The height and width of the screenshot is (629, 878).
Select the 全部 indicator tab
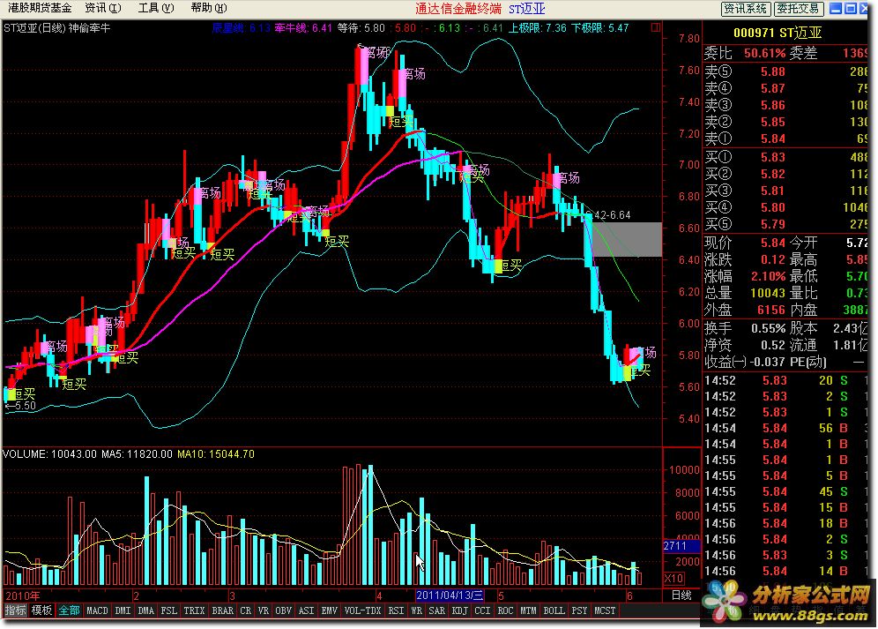click(70, 610)
